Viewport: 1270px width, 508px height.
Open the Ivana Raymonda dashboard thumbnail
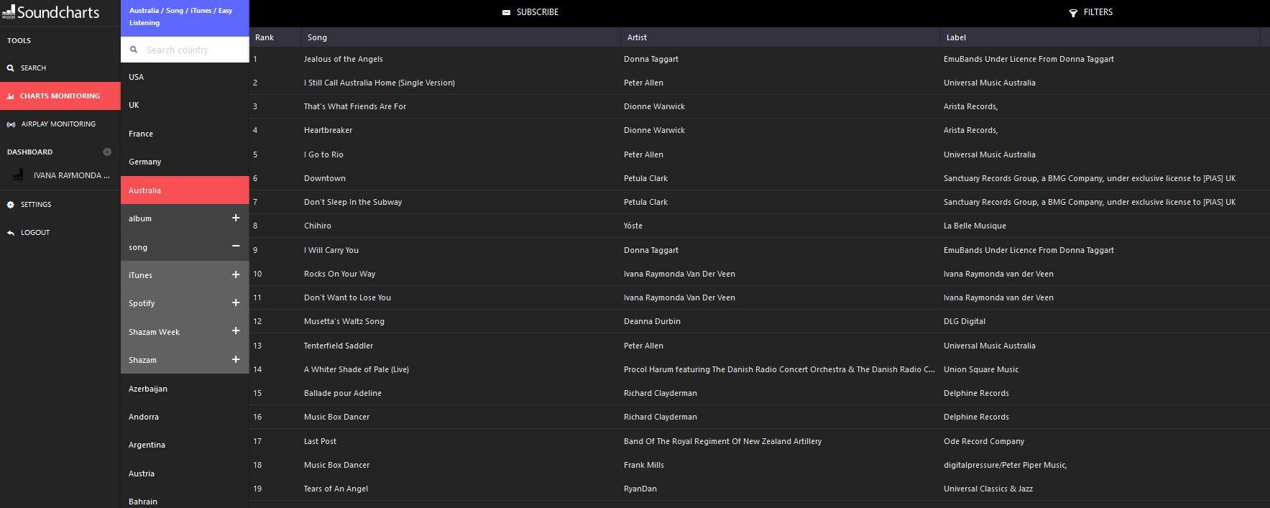tap(19, 175)
